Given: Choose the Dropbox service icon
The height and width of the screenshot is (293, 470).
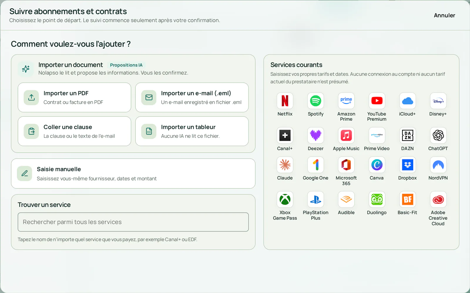Looking at the screenshot, I should pos(407,165).
